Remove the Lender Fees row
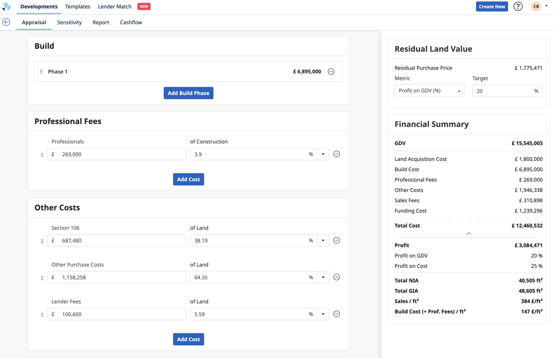The height and width of the screenshot is (358, 553). click(337, 314)
